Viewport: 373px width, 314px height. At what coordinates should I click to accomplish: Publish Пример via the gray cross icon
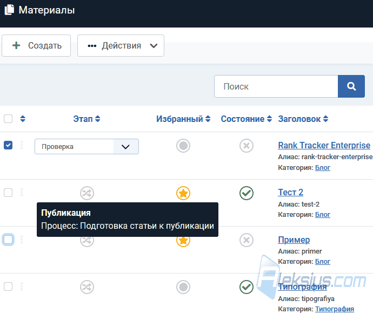point(247,240)
